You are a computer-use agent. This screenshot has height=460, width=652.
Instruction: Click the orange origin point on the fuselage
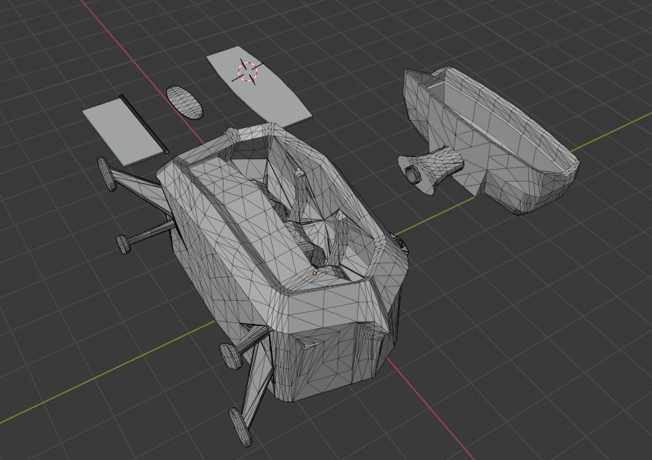pos(314,273)
